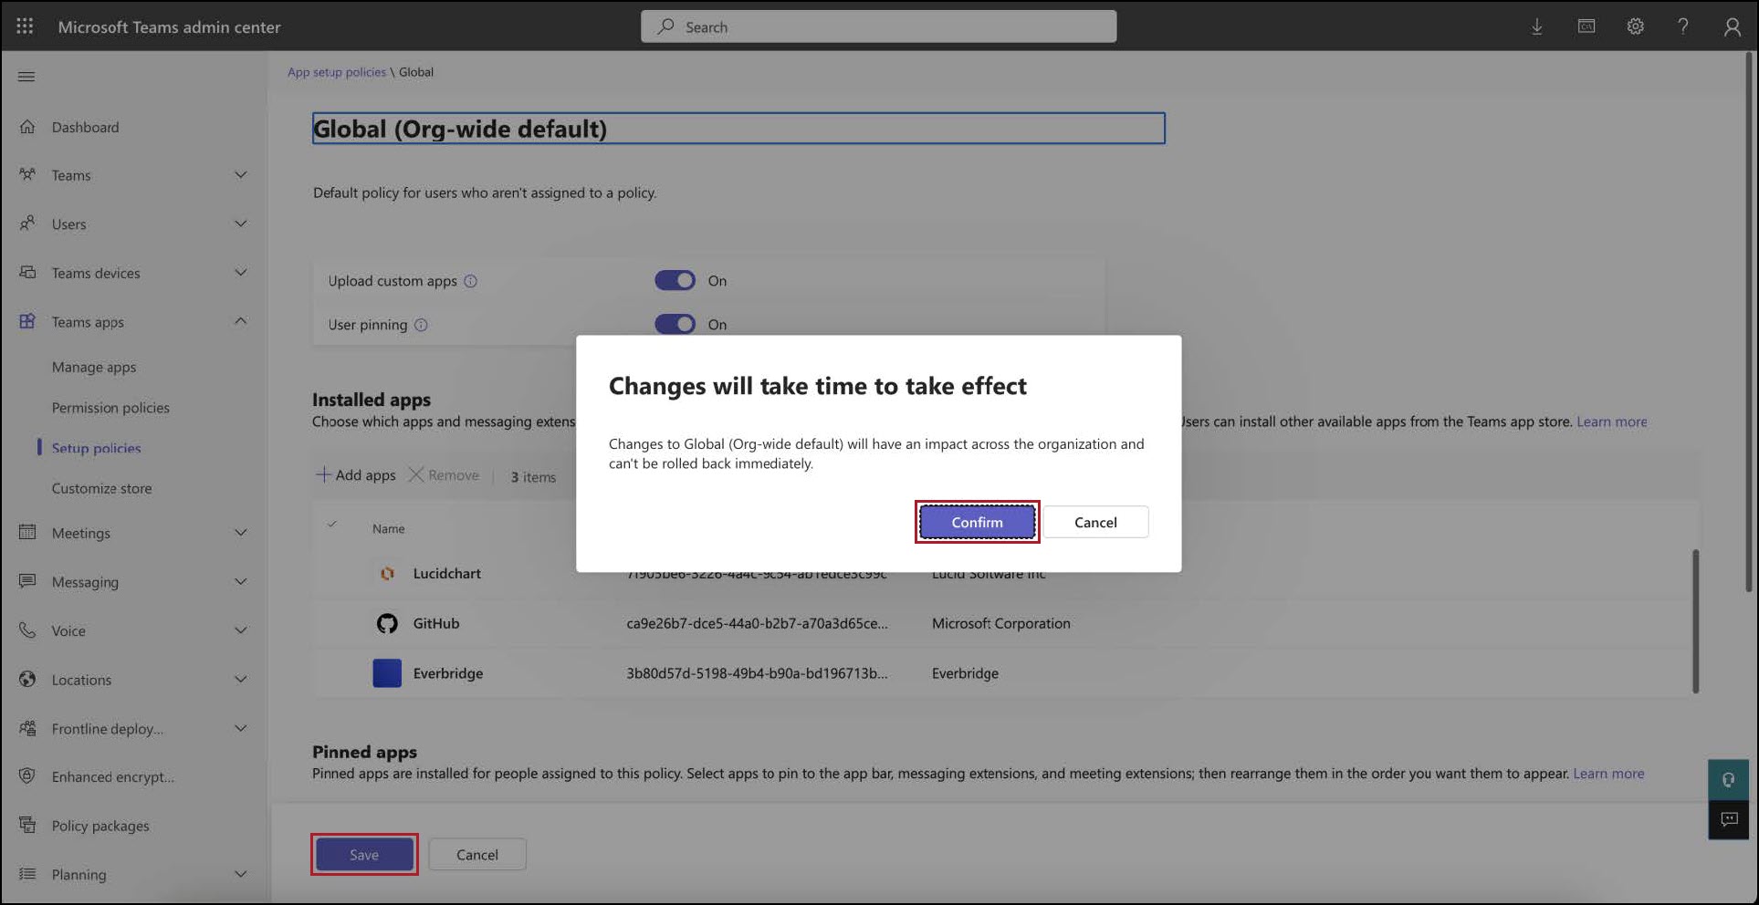Cancel the confirmation dialog
Viewport: 1759px width, 905px height.
1095,522
